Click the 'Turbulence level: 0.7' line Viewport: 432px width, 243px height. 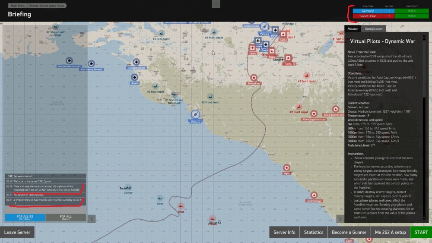pyautogui.click(x=361, y=145)
